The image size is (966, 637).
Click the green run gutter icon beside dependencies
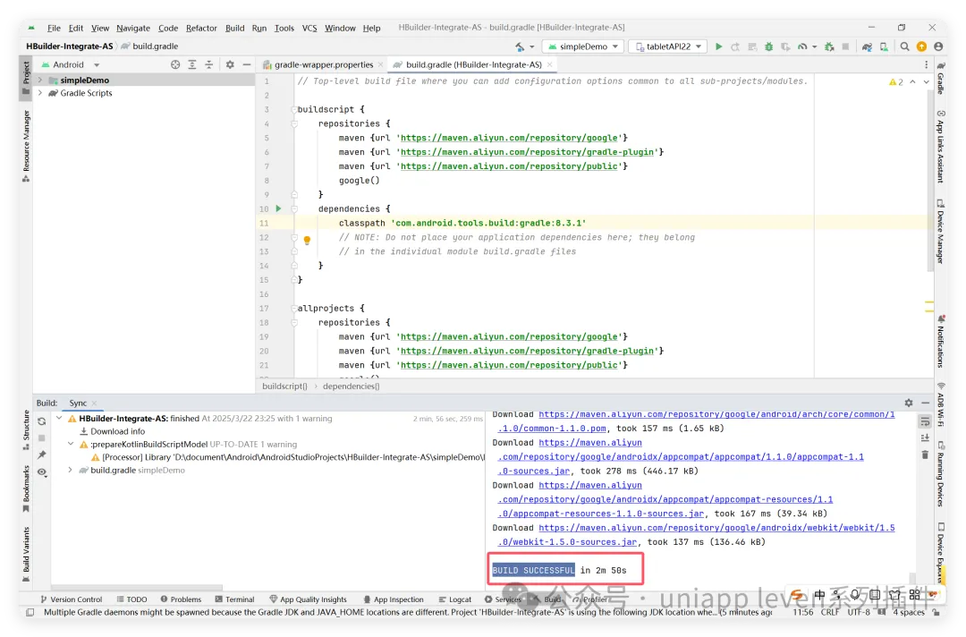coord(278,208)
